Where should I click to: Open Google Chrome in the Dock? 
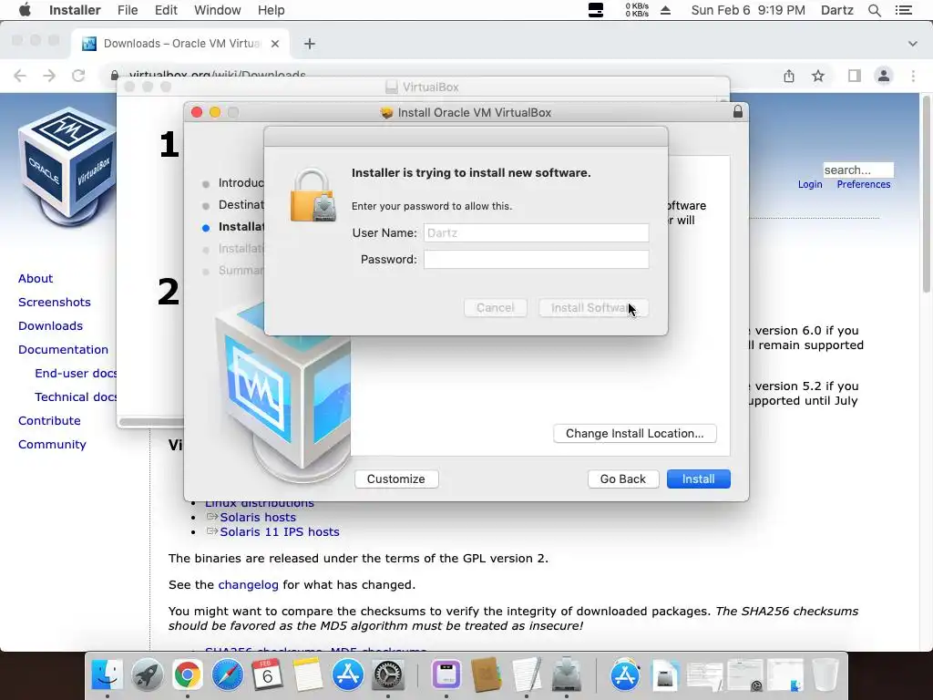(187, 675)
